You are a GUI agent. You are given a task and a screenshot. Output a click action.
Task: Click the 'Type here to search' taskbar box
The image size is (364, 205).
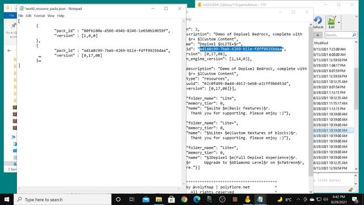[x=63, y=199]
